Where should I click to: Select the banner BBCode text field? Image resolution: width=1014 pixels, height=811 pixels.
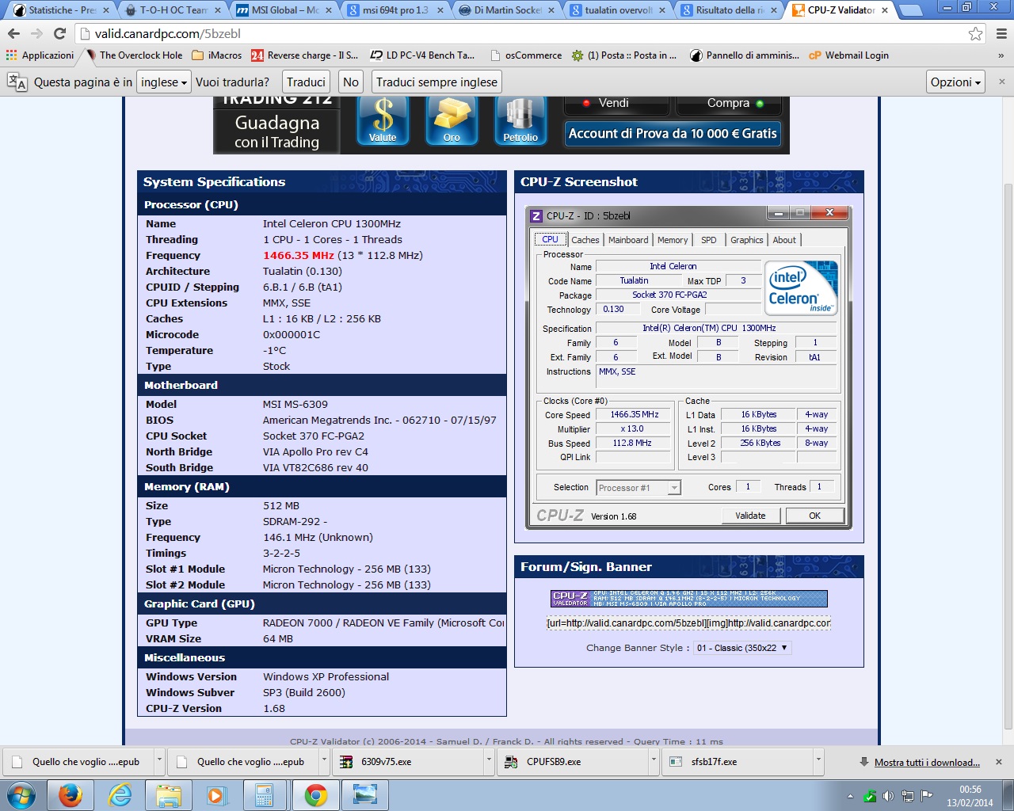688,623
